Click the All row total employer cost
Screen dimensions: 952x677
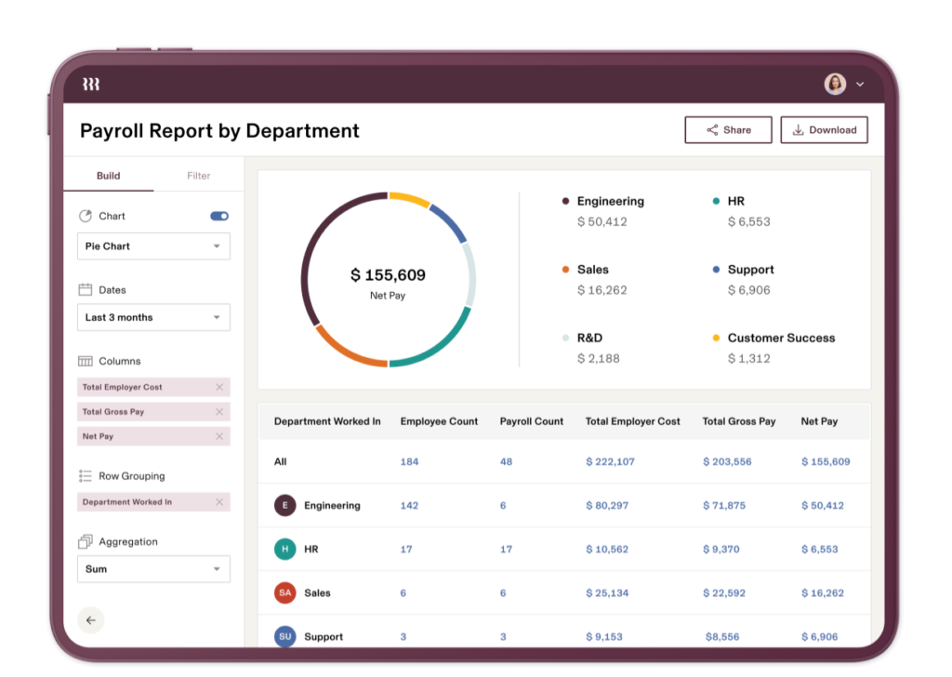click(x=610, y=461)
